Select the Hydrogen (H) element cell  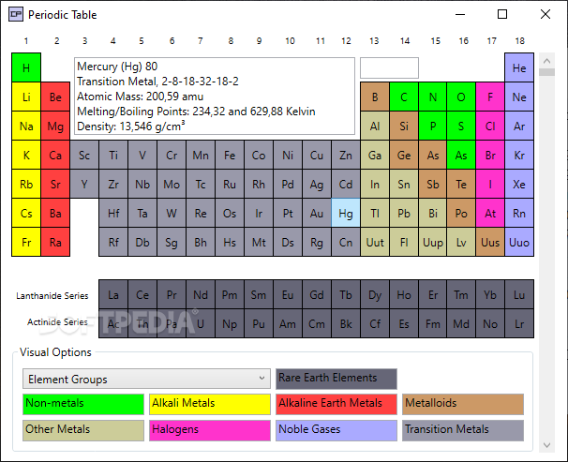click(x=26, y=67)
